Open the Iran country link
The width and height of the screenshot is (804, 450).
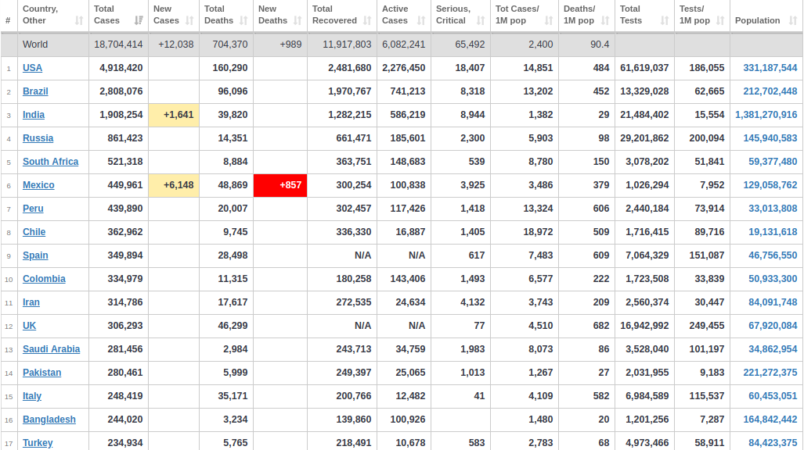coord(31,302)
